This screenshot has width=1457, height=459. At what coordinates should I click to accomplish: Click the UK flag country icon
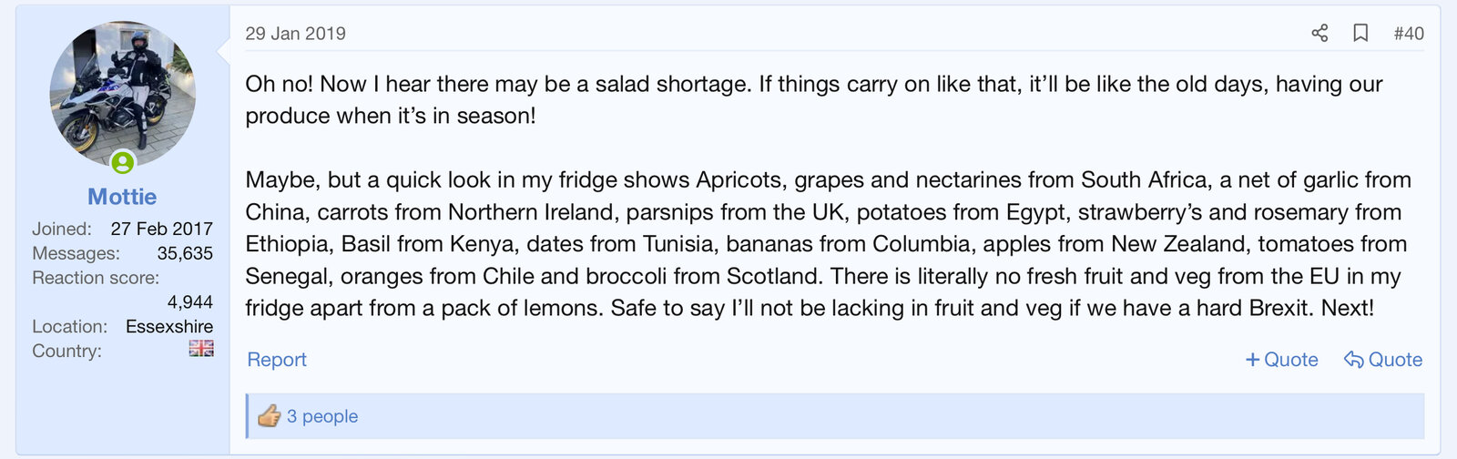click(x=201, y=348)
